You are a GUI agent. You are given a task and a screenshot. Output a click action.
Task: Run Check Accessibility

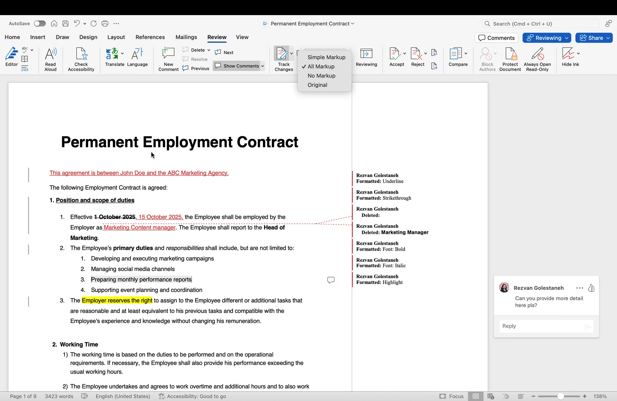point(81,59)
